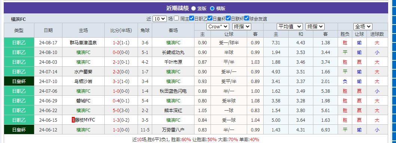Viewport: 396px width, 143px height.
Task: Open the 全场 dropdown
Action: [363, 26]
